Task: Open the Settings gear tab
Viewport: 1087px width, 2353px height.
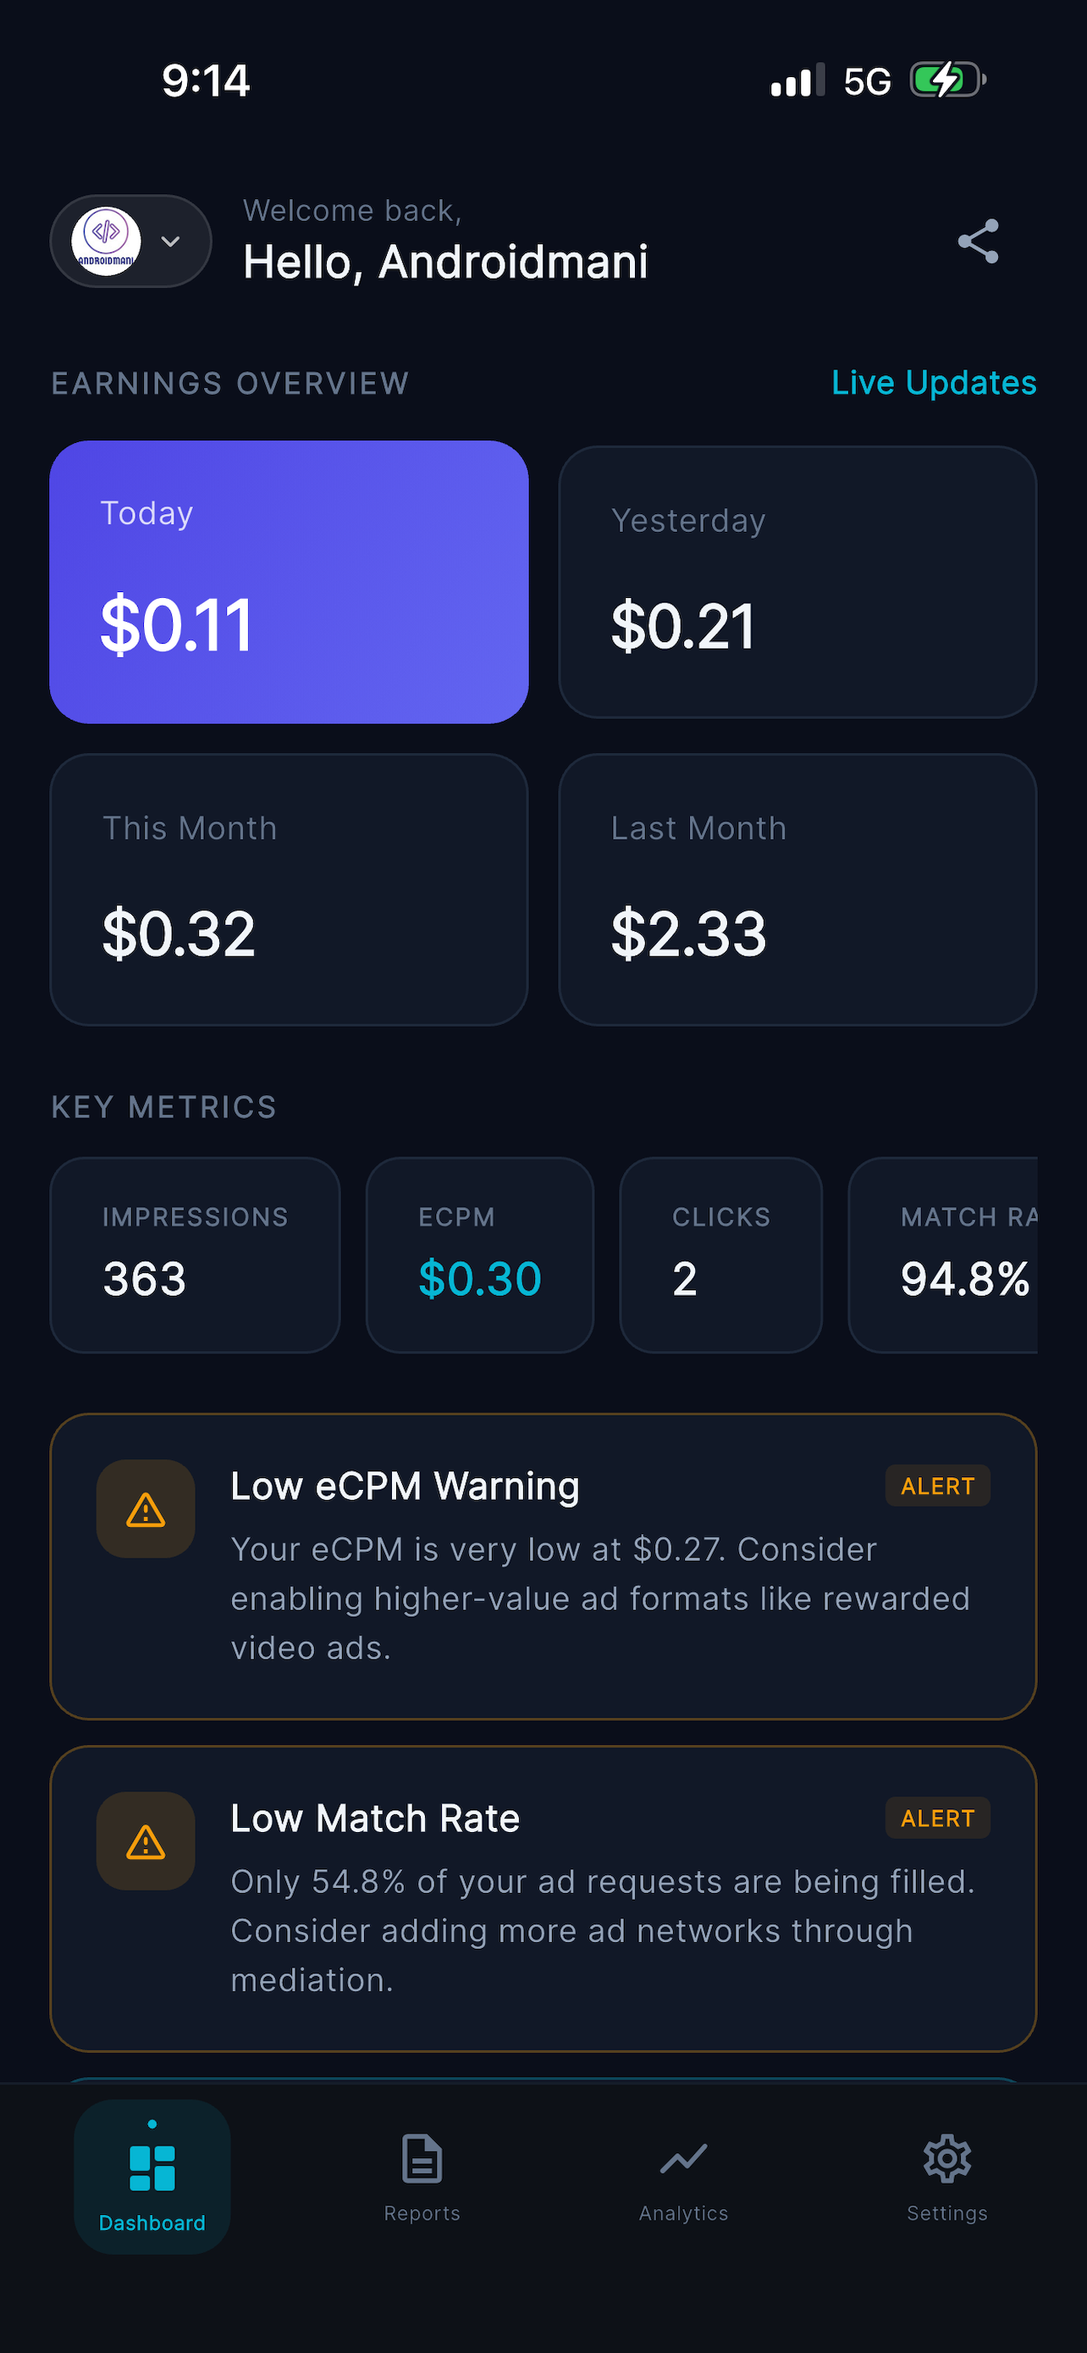Action: pyautogui.click(x=946, y=2179)
